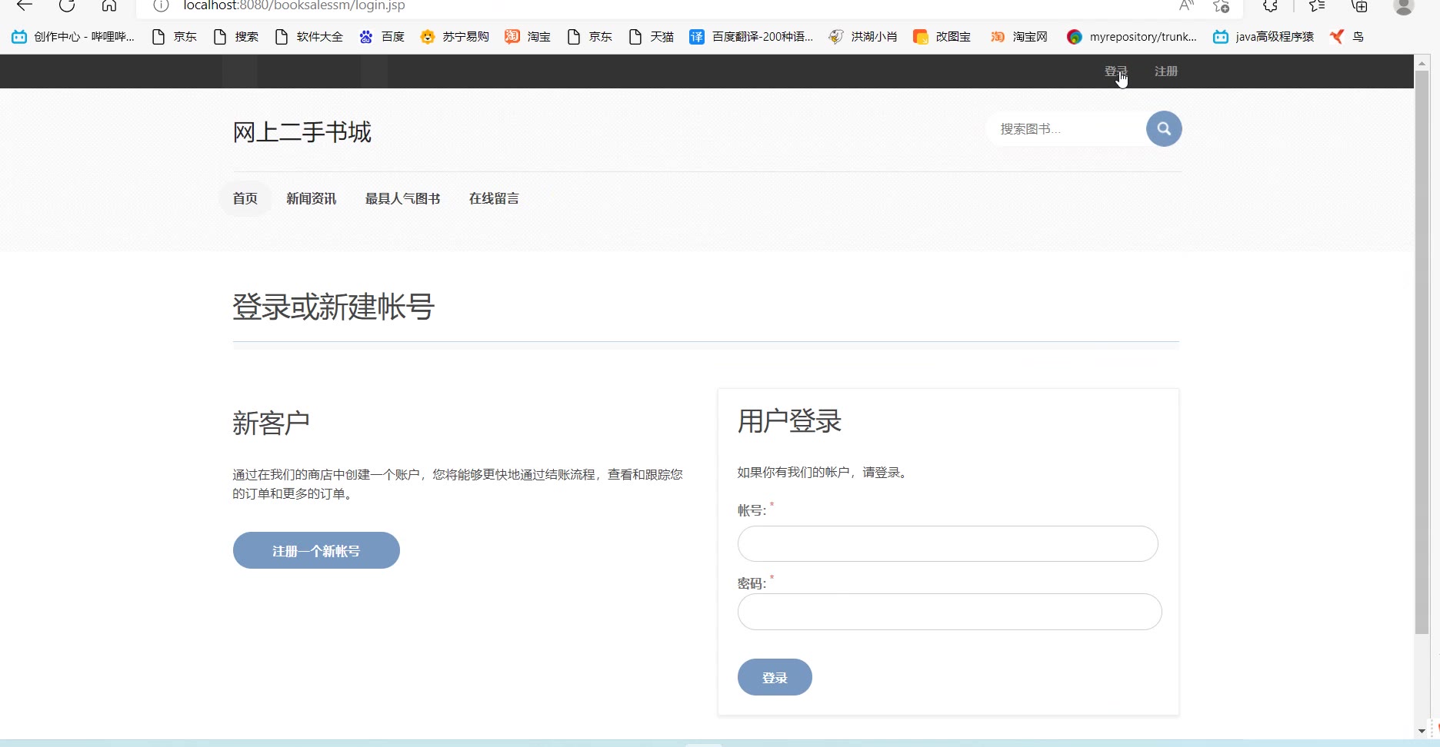Open the 新闻资讯 navigation item
Viewport: 1440px width, 747px height.
311,198
